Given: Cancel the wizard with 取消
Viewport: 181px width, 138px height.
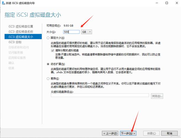Looking at the screenshot, I should click(169, 133).
